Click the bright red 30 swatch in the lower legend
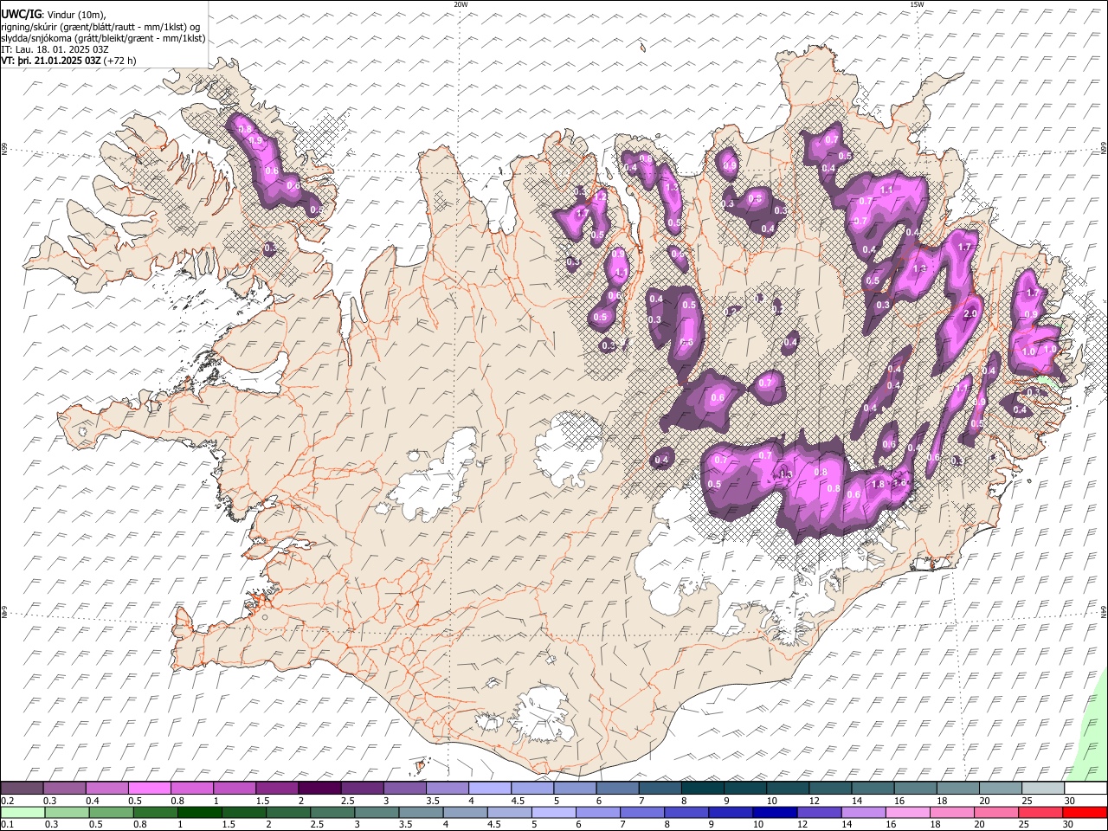The width and height of the screenshot is (1108, 831). (x=1085, y=812)
